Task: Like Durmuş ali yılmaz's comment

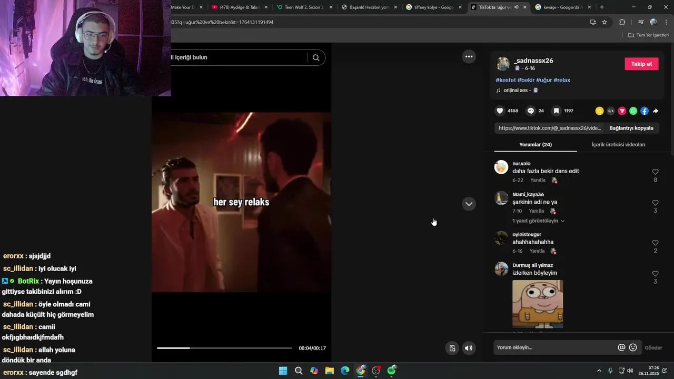Action: pos(656,274)
